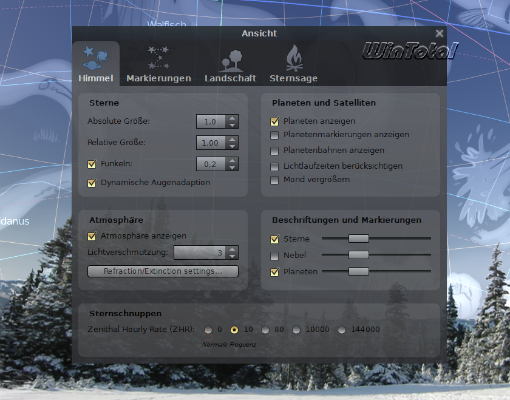This screenshot has width=510, height=400.
Task: Open the Markierungen constellation icon tab
Action: [x=158, y=64]
